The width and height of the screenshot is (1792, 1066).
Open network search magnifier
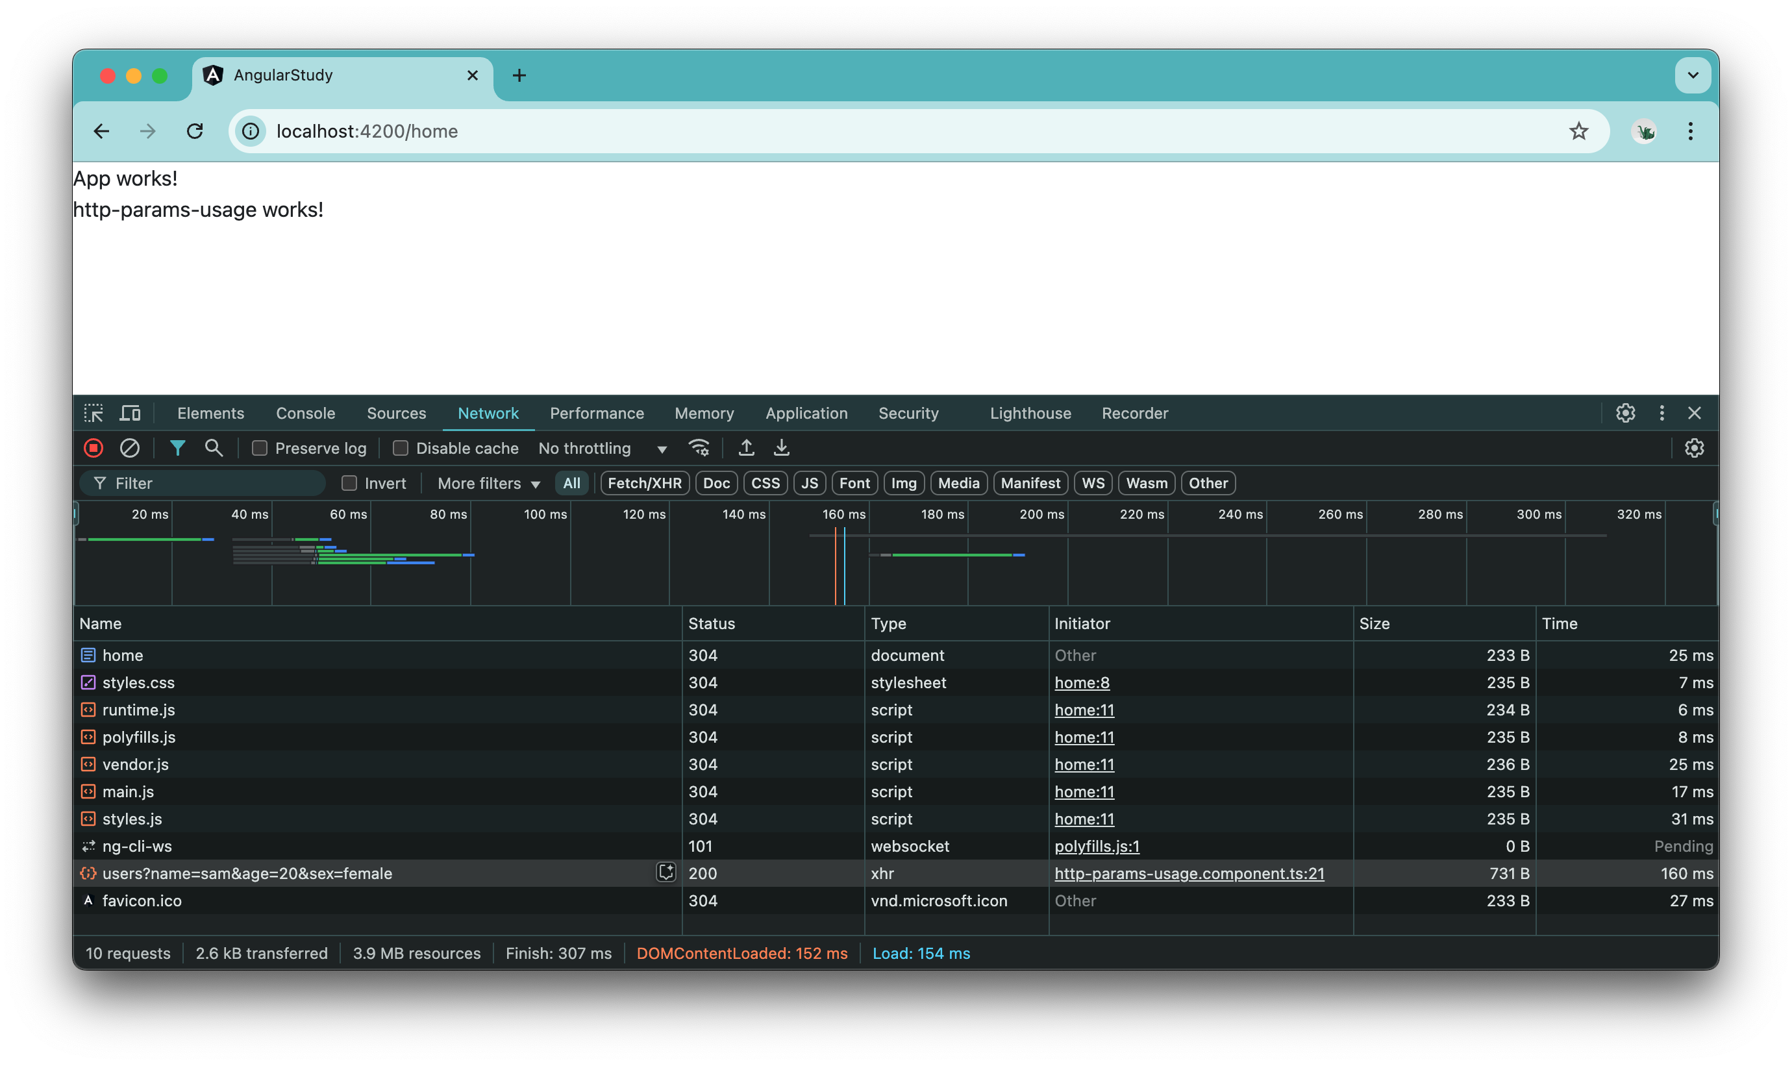coord(214,448)
